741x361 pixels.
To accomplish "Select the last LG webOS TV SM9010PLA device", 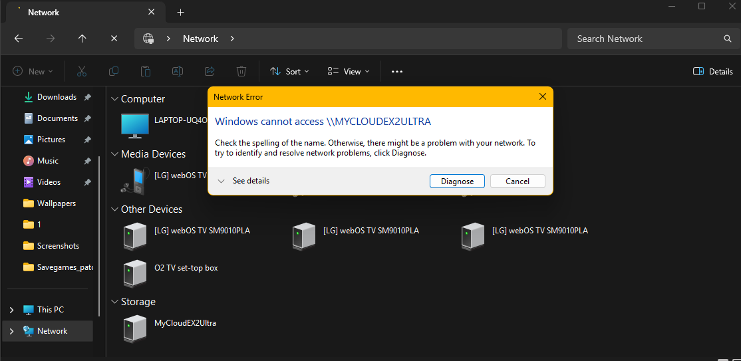I will pyautogui.click(x=525, y=236).
